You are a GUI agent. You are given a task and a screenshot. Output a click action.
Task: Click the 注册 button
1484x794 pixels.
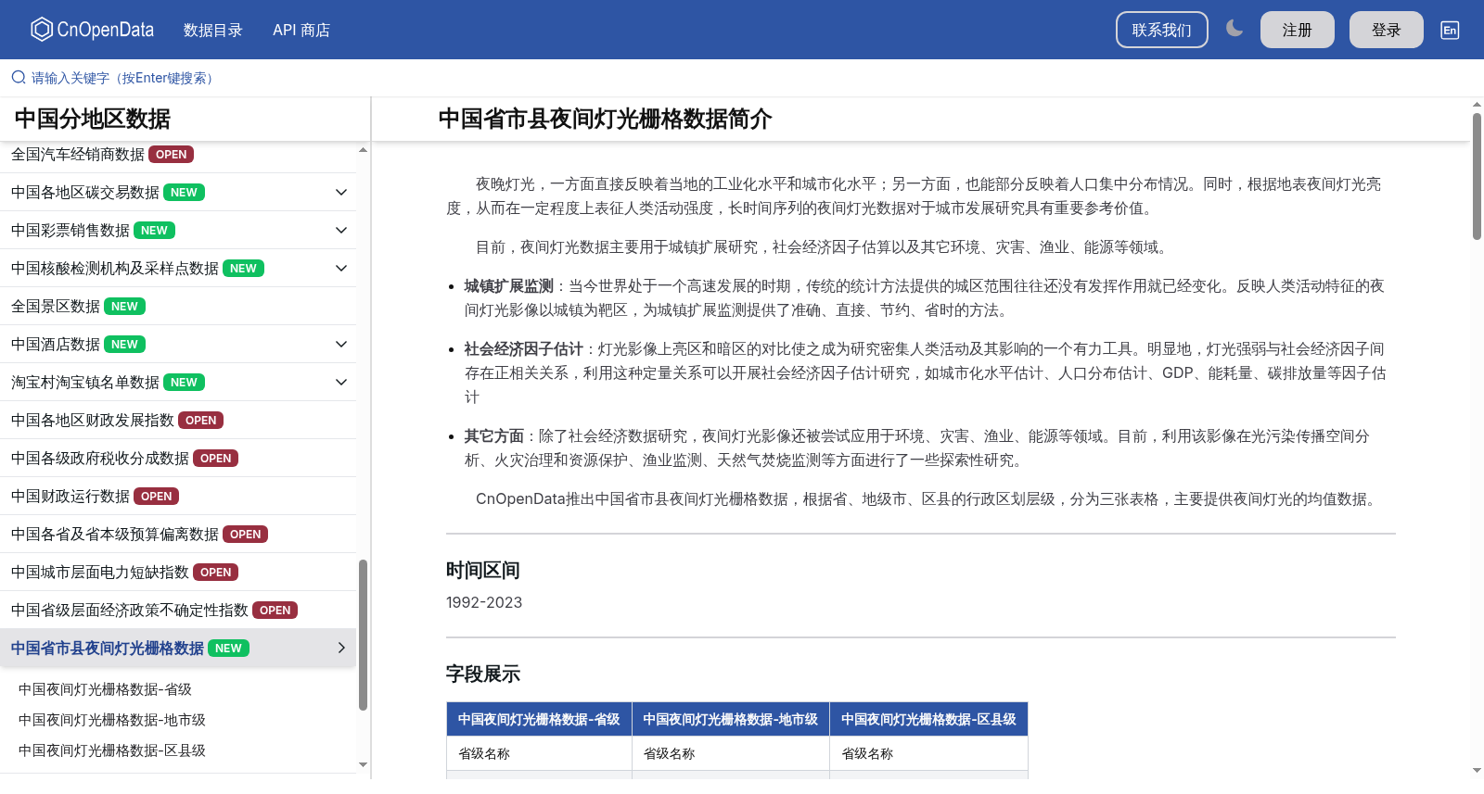click(1298, 30)
